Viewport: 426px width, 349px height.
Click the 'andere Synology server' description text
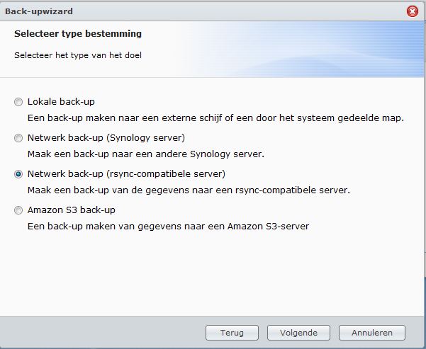[x=146, y=154]
